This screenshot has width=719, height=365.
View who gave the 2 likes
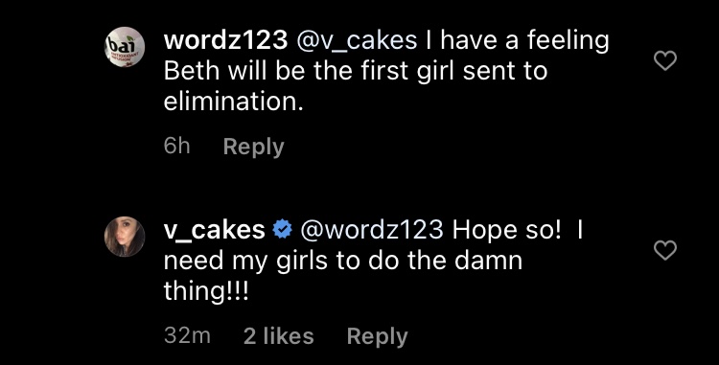click(278, 336)
